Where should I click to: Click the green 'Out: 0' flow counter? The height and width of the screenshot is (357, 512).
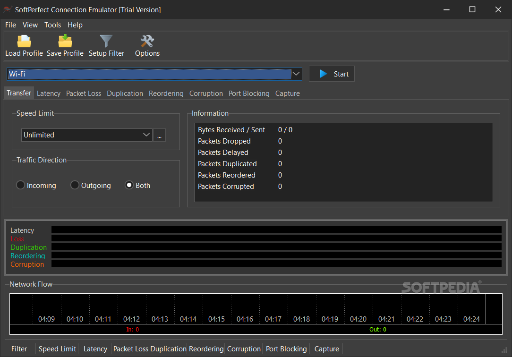pos(378,330)
